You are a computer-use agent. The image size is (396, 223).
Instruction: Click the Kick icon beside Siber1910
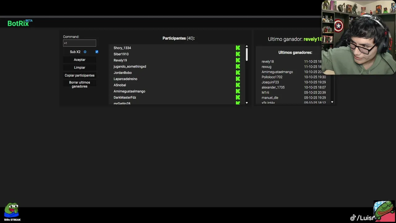pyautogui.click(x=238, y=54)
